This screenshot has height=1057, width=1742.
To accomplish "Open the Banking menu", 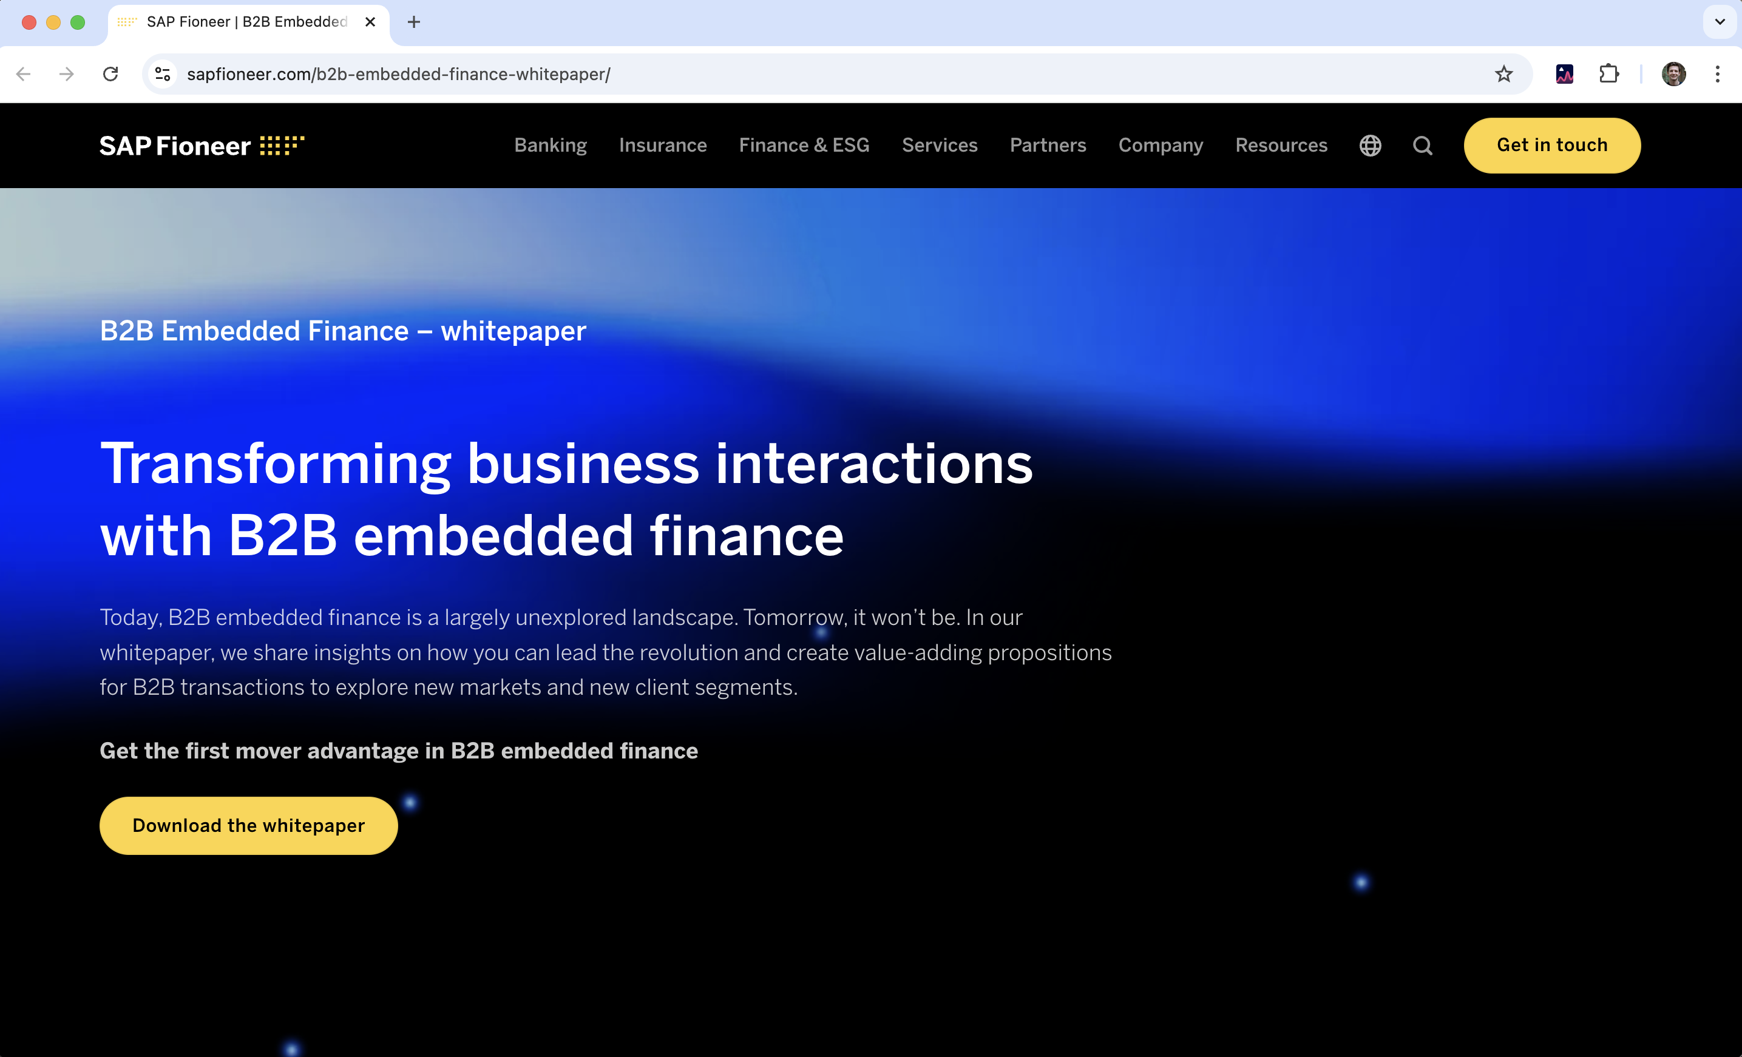I will 550,146.
